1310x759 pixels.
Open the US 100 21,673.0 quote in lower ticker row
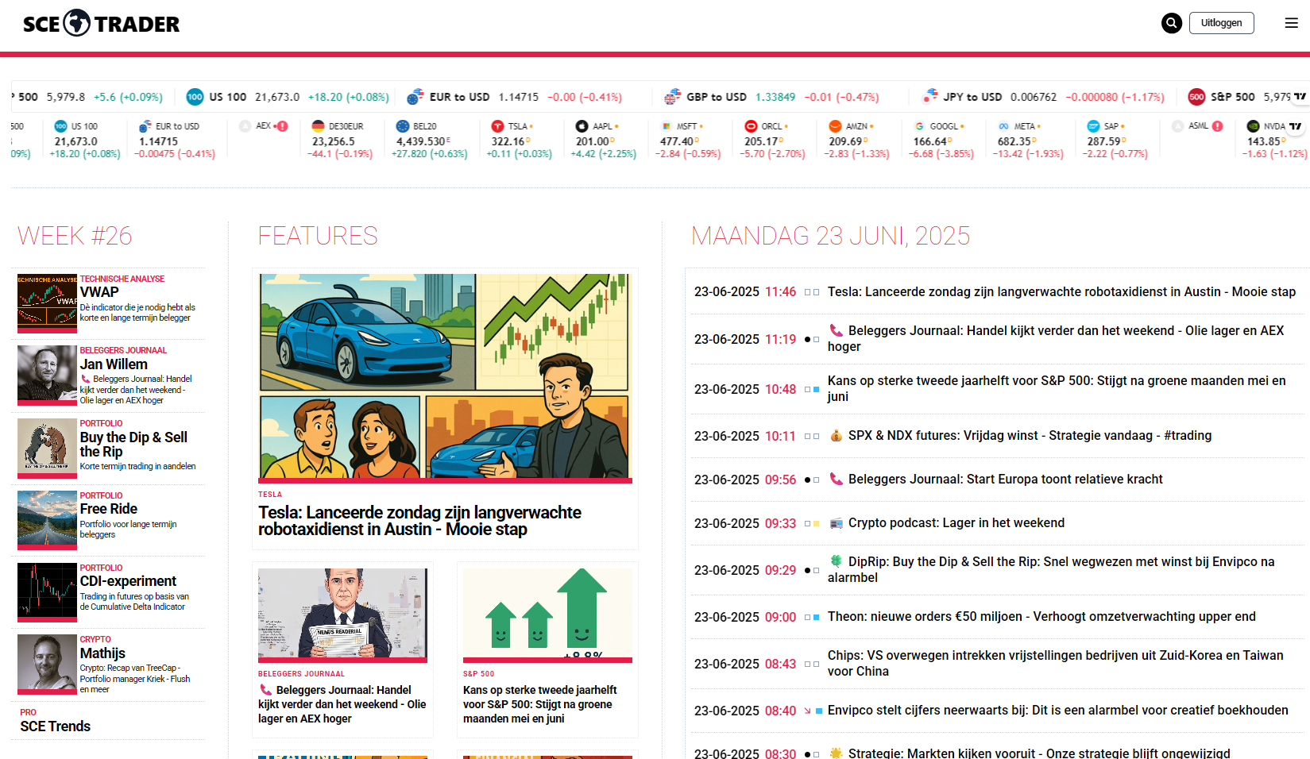pos(85,140)
